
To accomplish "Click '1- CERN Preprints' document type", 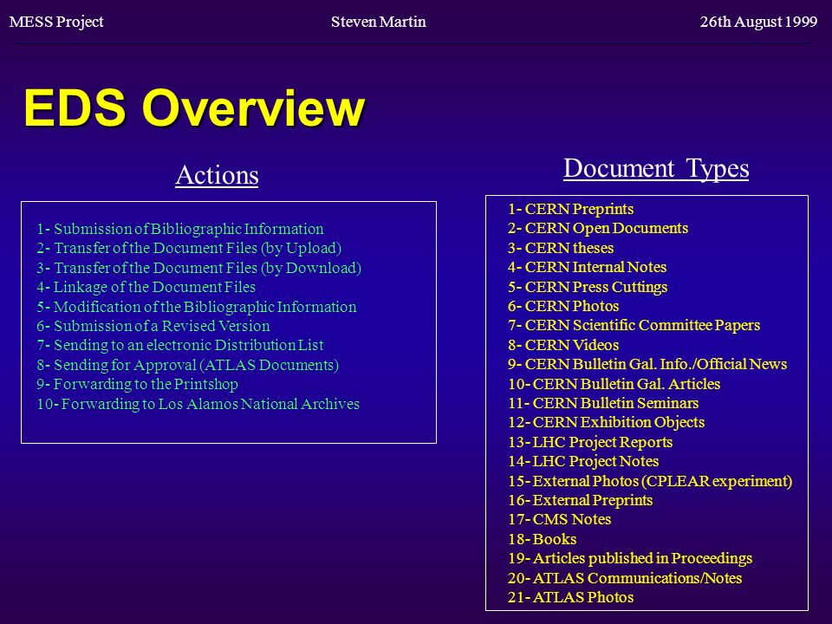I will pyautogui.click(x=570, y=209).
